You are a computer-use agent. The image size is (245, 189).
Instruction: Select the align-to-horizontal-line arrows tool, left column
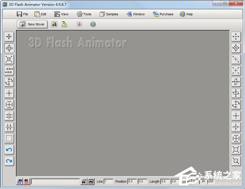(x=9, y=127)
